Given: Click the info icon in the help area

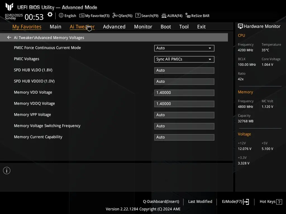Looking at the screenshot, I should point(7,171).
